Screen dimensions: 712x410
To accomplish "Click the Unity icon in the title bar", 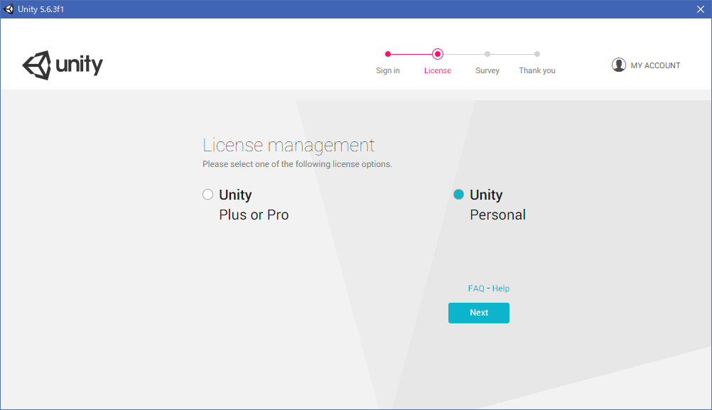I will pos(9,9).
